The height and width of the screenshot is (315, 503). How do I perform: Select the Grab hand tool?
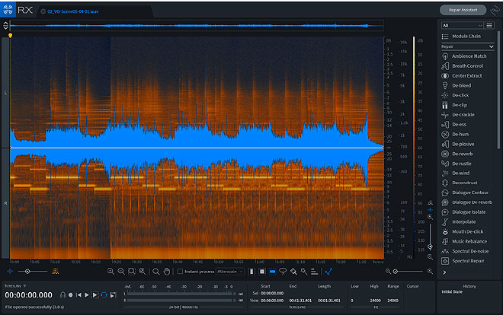tap(166, 272)
